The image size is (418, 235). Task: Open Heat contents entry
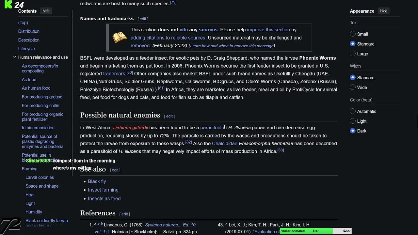pyautogui.click(x=30, y=195)
